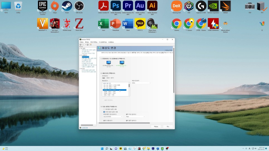269x151 pixels.
Task: Open the home icon in NVIDIA toolbar
Action: 91,45
